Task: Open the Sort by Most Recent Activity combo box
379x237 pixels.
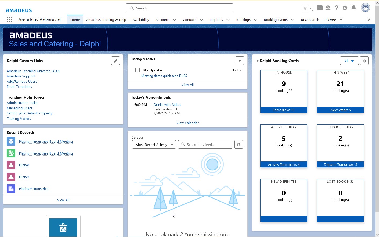Action: (154, 145)
